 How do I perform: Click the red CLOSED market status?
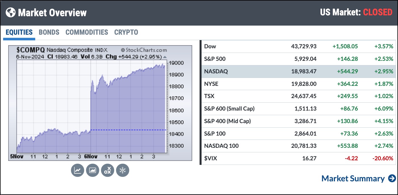click(x=378, y=12)
